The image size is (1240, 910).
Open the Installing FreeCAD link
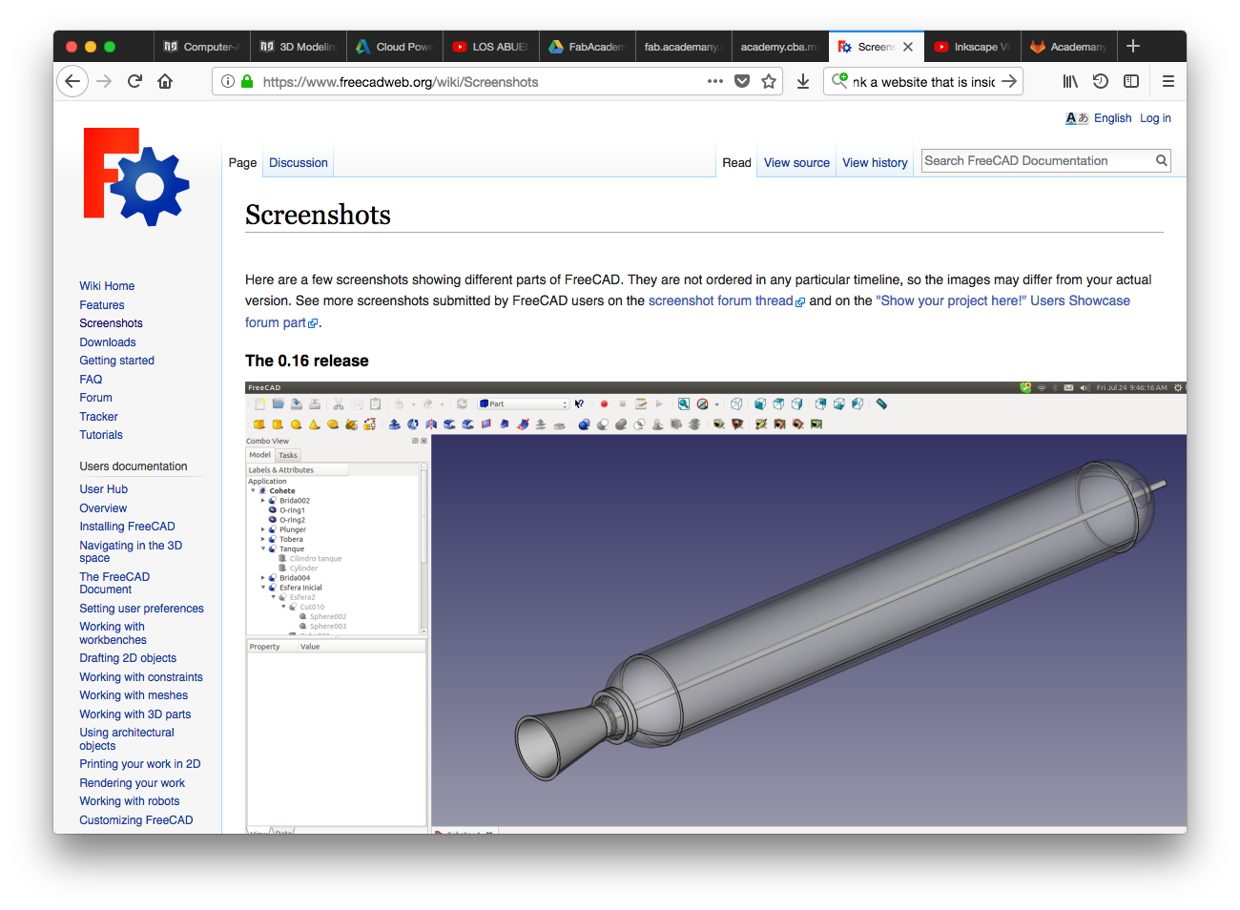127,527
